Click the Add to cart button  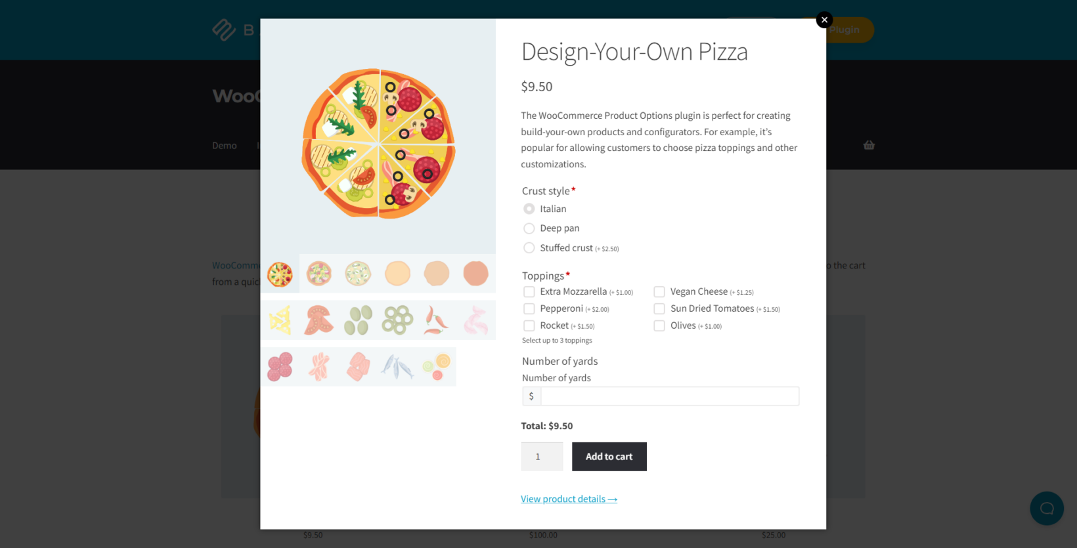coord(609,457)
